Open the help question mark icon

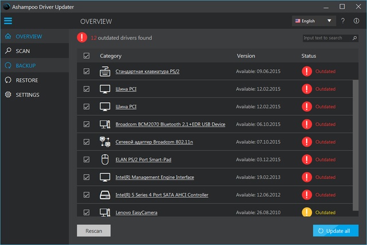[x=343, y=21]
